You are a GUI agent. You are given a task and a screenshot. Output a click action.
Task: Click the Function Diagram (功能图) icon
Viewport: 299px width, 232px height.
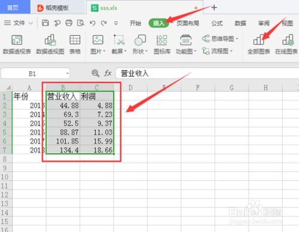point(185,40)
